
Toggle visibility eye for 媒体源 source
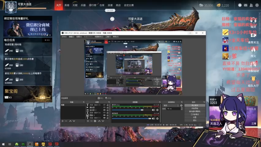(104, 107)
